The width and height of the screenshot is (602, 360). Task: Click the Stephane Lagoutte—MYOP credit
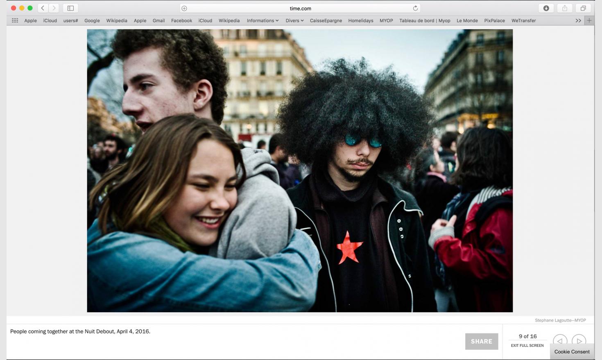[x=560, y=320]
